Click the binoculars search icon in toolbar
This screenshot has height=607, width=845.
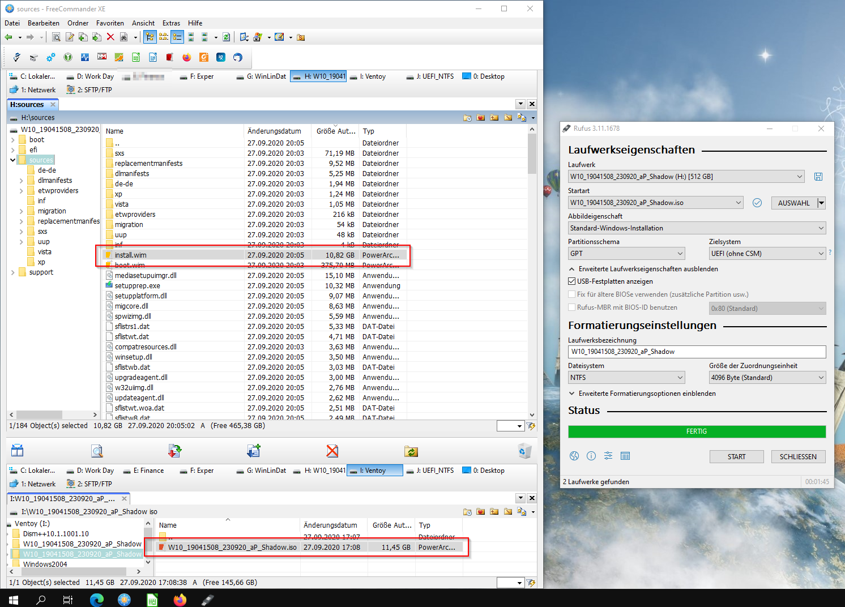pos(124,37)
